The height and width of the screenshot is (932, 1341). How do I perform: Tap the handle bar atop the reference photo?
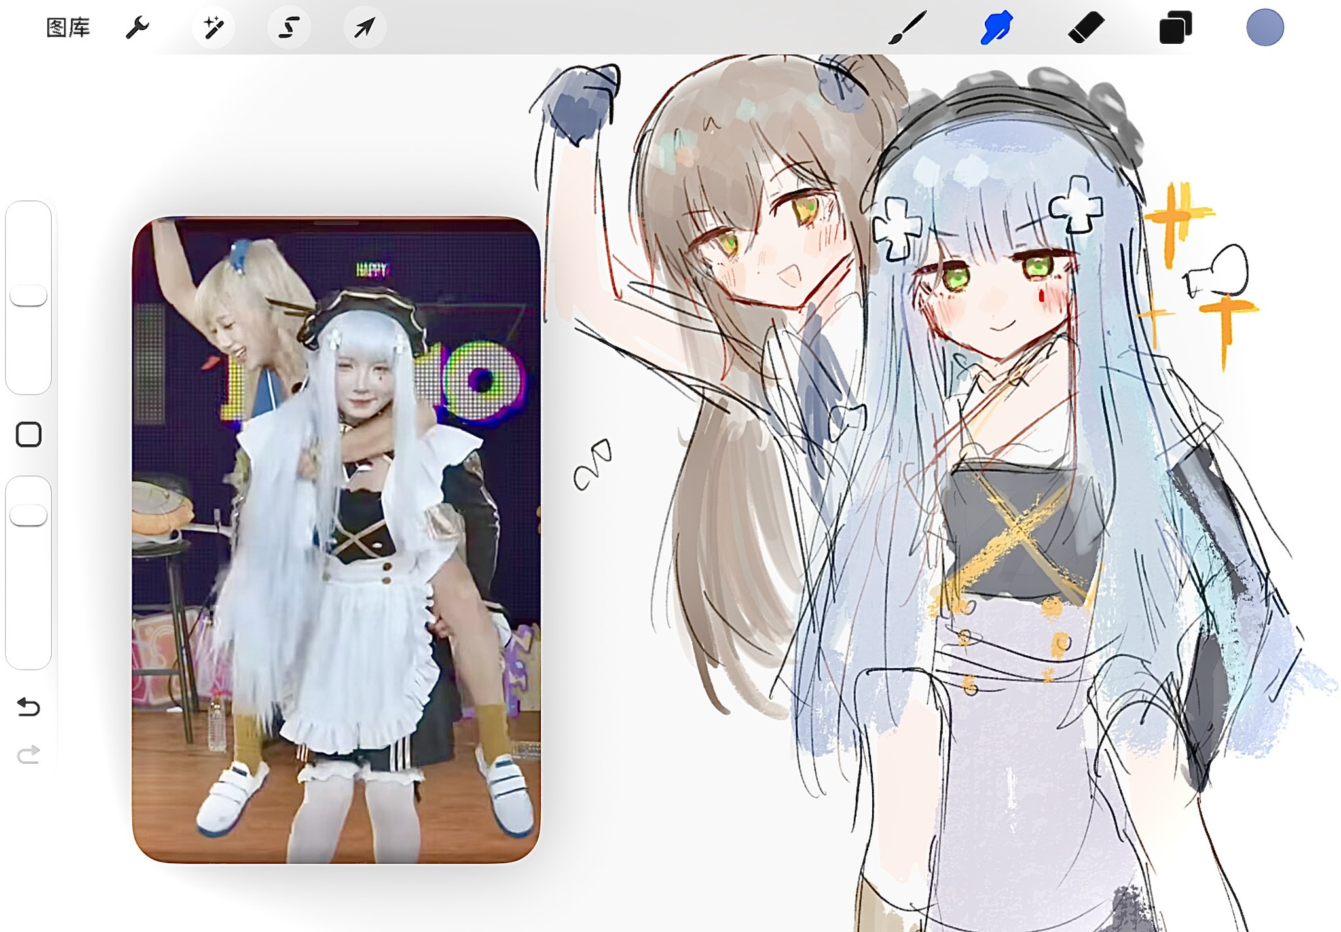[x=337, y=223]
